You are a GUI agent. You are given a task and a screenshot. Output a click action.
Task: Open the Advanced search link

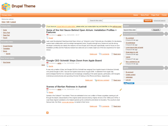tap(159, 21)
